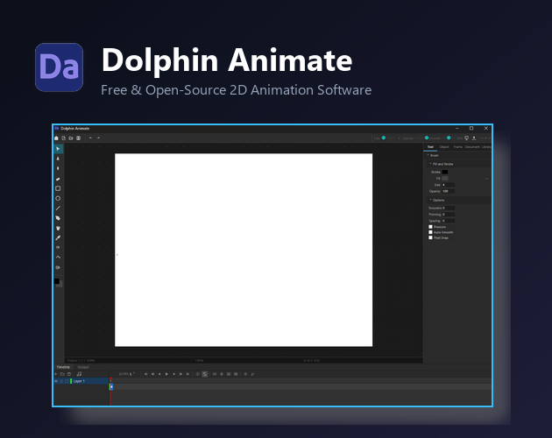
Task: Click the Thinning input field
Action: pos(449,215)
